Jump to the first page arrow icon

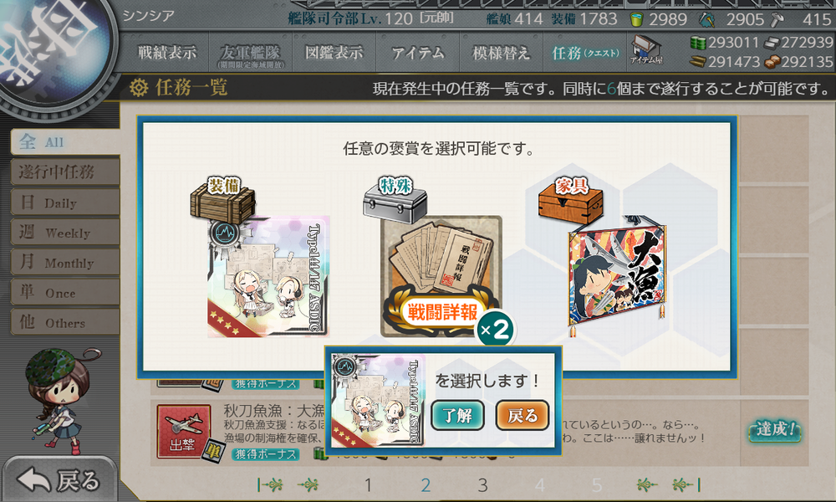pyautogui.click(x=270, y=485)
